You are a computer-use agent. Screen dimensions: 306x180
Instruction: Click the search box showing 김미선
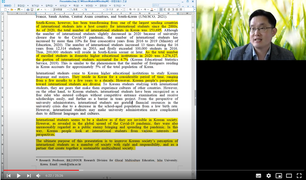(166, 6)
